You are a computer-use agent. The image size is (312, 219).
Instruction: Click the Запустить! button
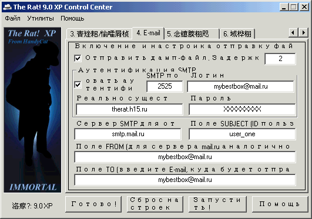217,204
